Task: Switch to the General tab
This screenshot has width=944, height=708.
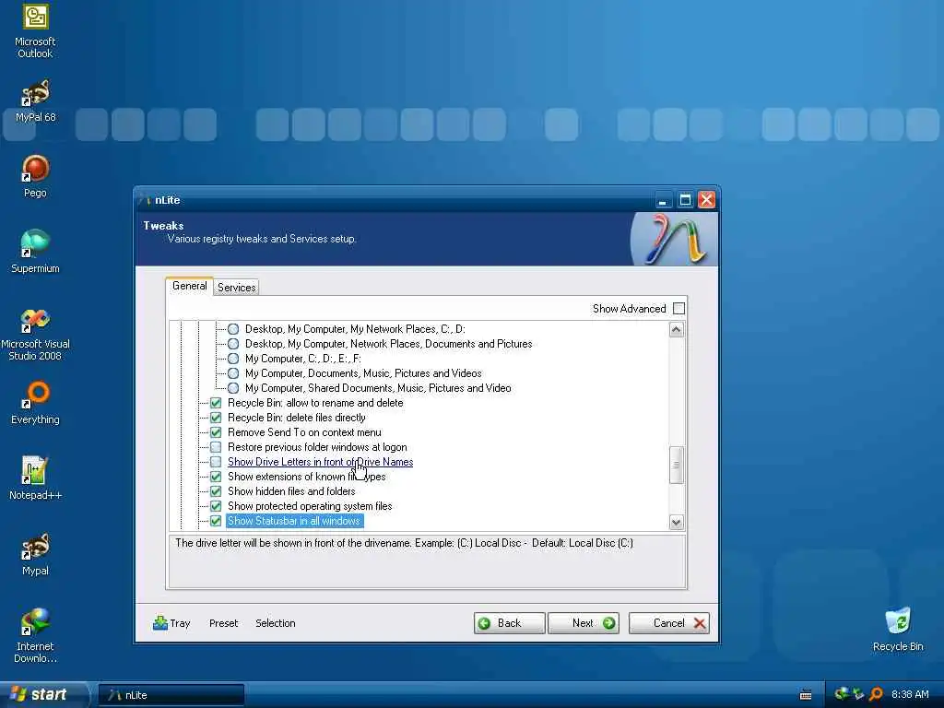Action: [189, 286]
